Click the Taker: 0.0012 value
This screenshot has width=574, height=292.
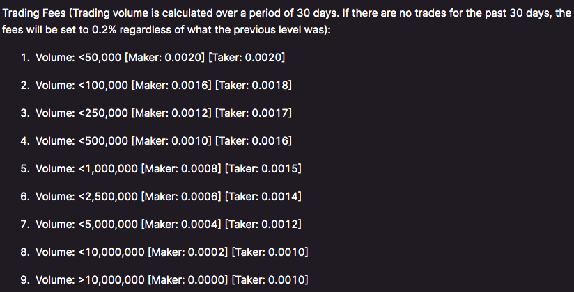263,224
